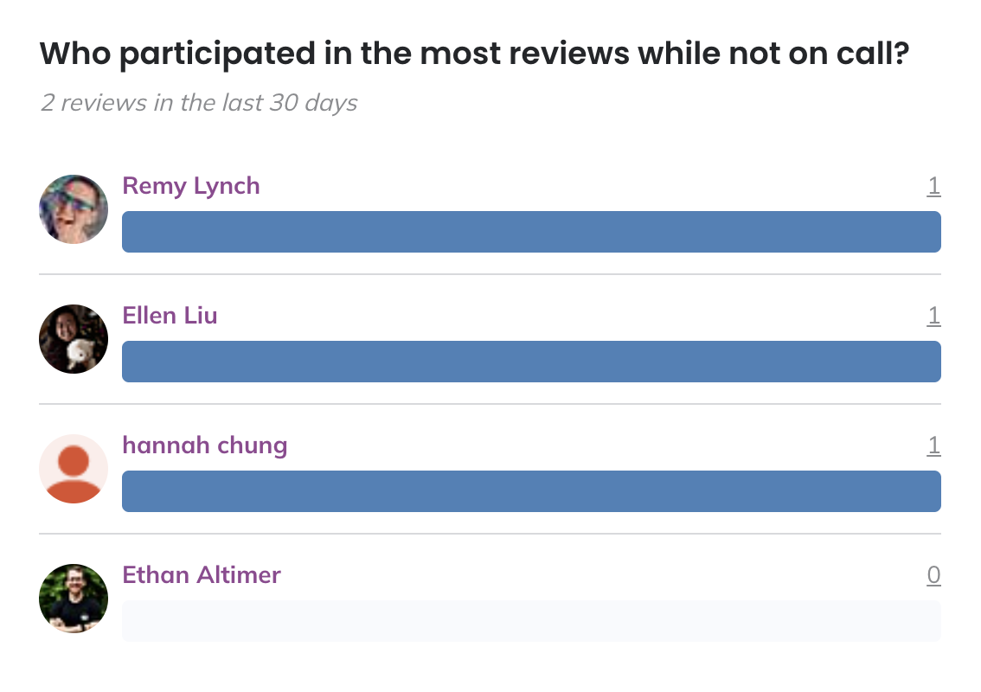Click Ellen Liu's profile photo
981x692 pixels.
74,339
